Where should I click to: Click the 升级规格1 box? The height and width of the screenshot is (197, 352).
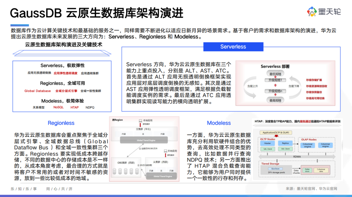point(275,80)
